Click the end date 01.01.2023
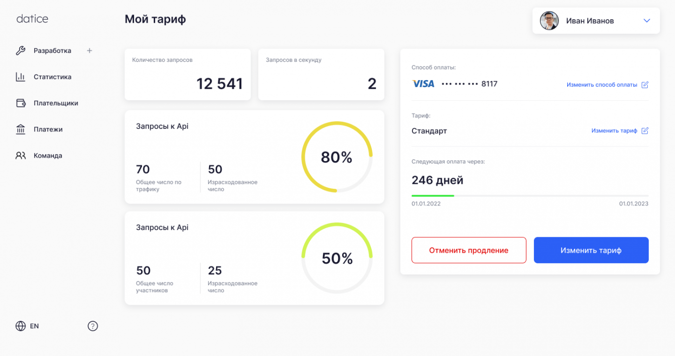The width and height of the screenshot is (675, 356). tap(634, 204)
